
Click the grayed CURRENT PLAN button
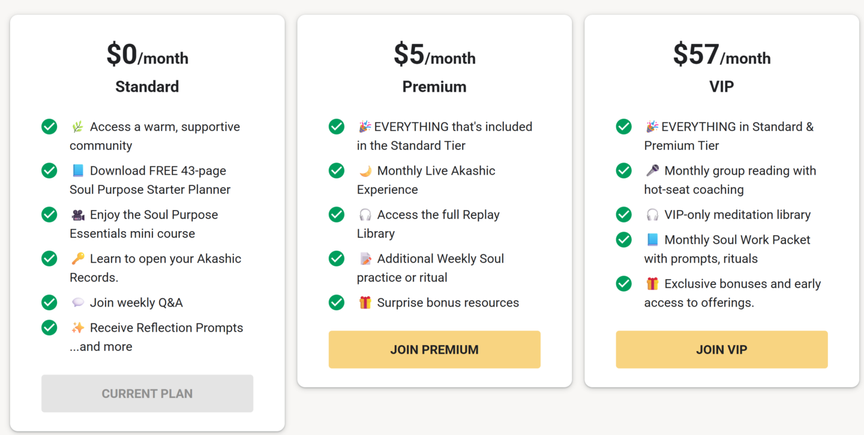(147, 394)
